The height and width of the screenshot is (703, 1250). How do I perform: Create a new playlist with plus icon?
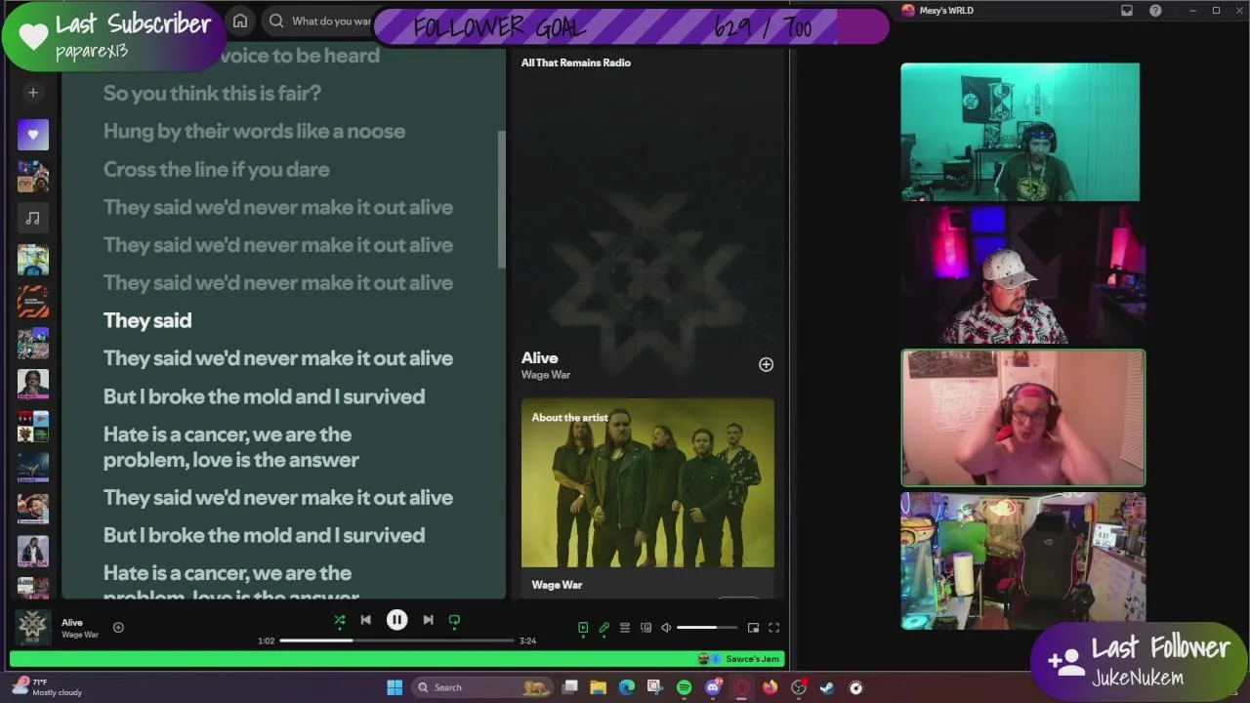click(x=32, y=93)
